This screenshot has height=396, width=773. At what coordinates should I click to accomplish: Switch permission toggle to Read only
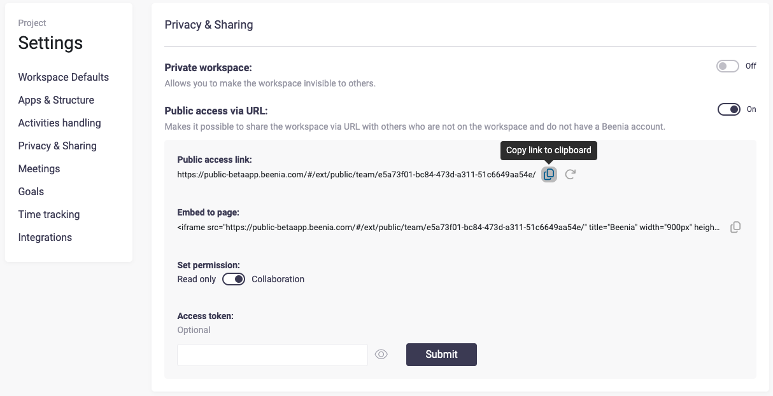tap(234, 279)
